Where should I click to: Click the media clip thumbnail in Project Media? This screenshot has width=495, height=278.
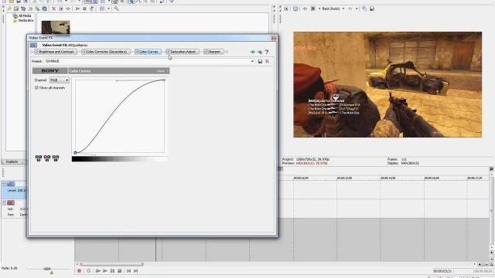click(x=56, y=27)
